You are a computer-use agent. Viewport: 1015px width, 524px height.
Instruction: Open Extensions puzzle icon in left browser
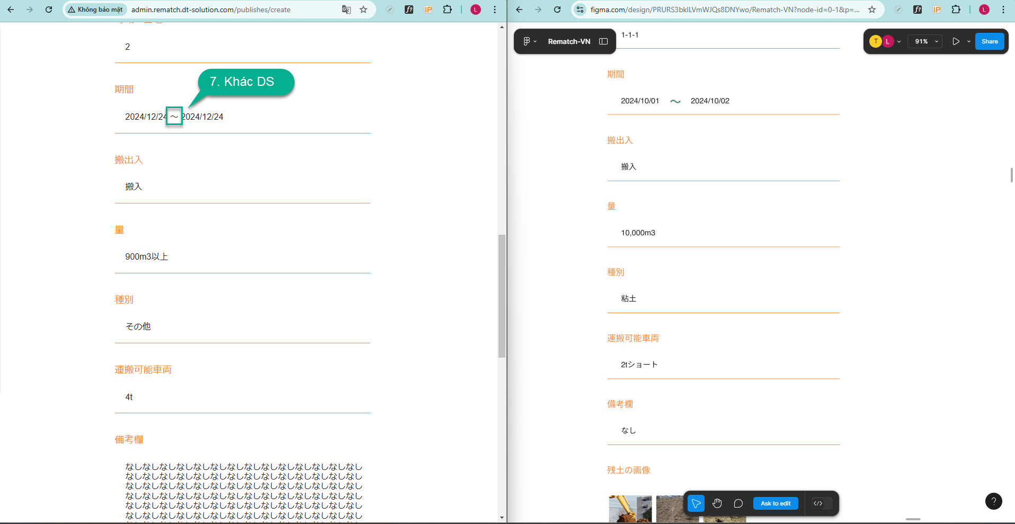tap(448, 10)
